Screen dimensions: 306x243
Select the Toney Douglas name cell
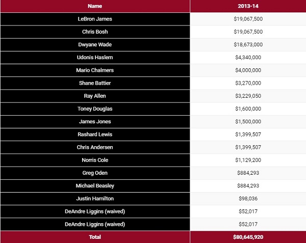click(95, 109)
